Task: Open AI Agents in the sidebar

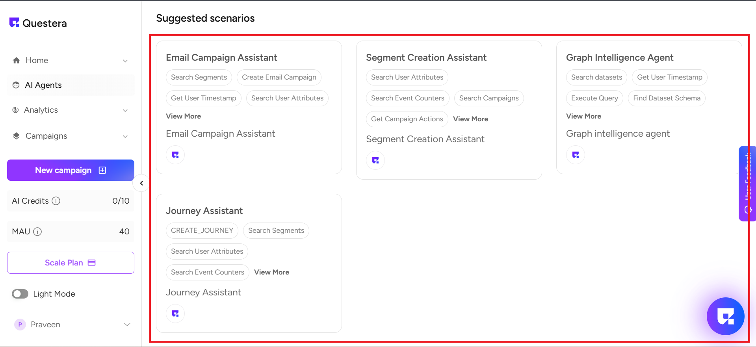Action: tap(43, 85)
